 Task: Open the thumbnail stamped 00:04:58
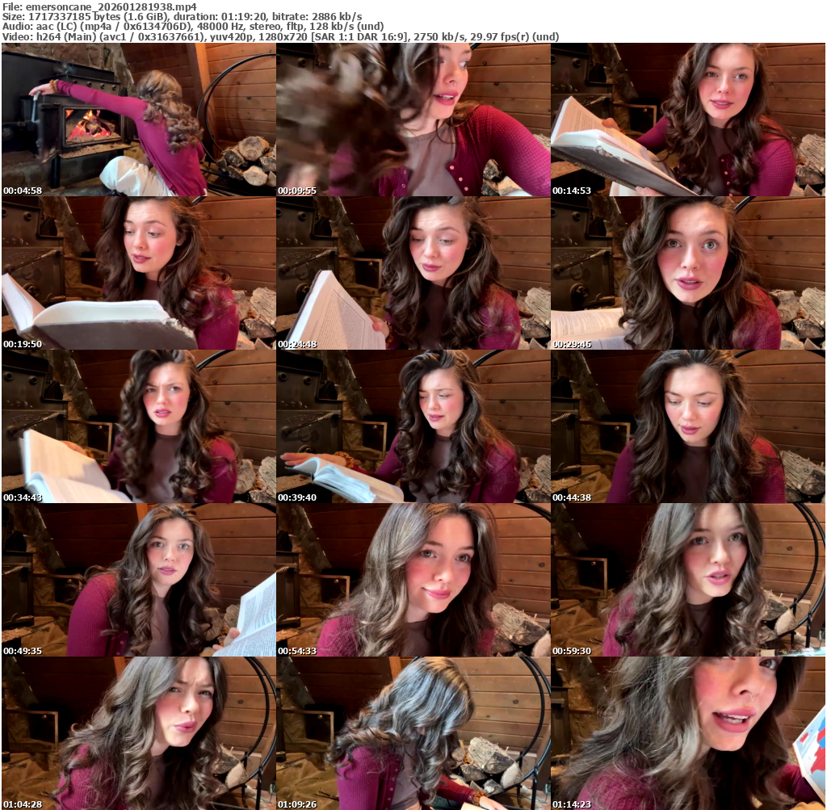click(139, 120)
